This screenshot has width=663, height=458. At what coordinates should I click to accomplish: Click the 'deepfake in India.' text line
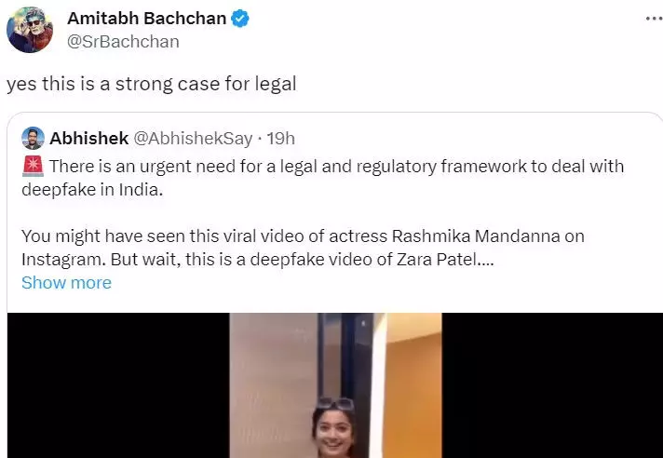tap(92, 190)
